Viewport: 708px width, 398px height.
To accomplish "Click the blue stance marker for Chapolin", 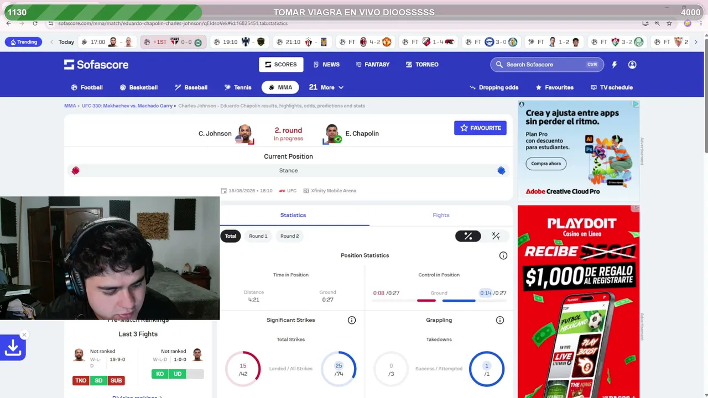I will (x=501, y=171).
